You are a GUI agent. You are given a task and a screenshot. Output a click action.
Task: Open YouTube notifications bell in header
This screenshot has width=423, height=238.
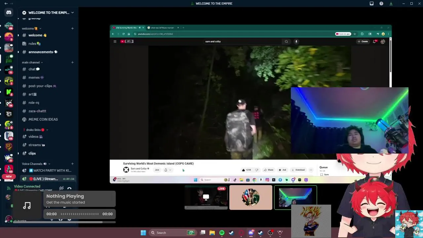coord(374,41)
